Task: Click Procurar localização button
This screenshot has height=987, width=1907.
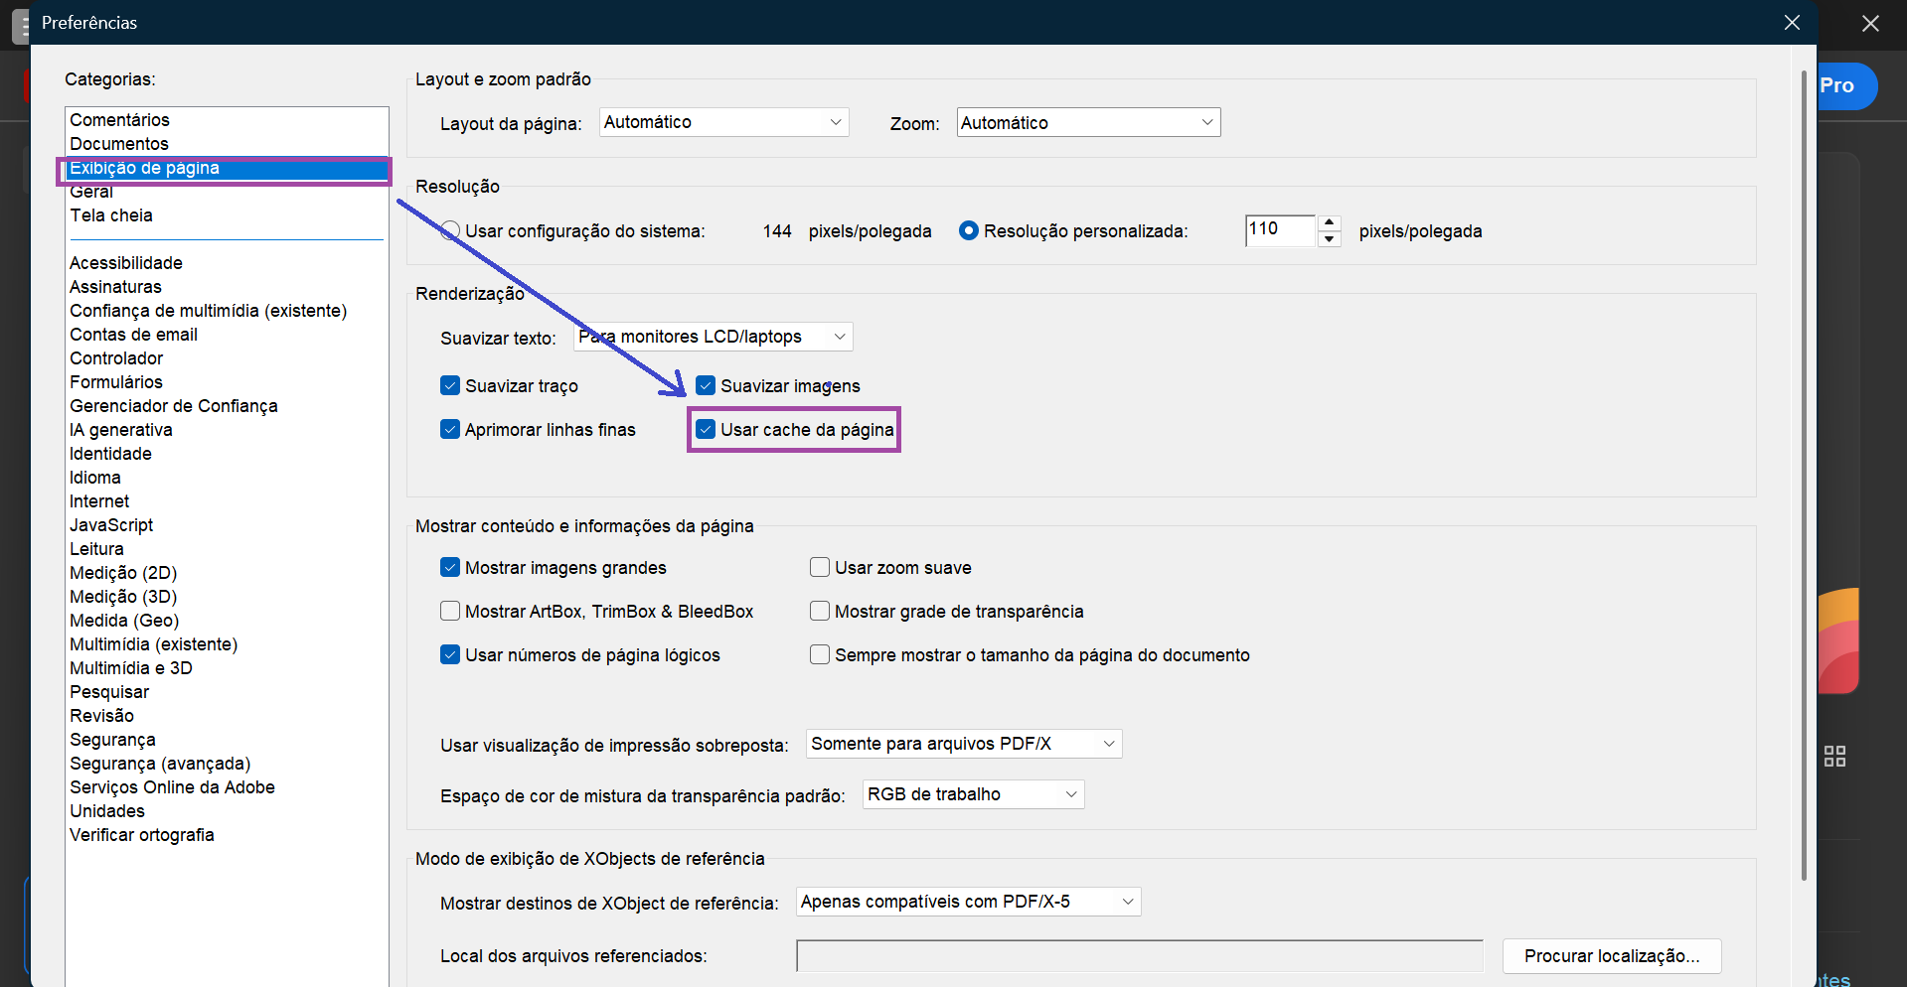Action: (1611, 955)
